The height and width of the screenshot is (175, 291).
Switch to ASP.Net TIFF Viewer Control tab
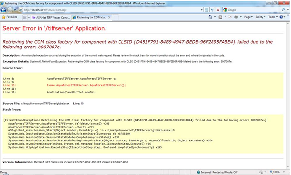51,17
